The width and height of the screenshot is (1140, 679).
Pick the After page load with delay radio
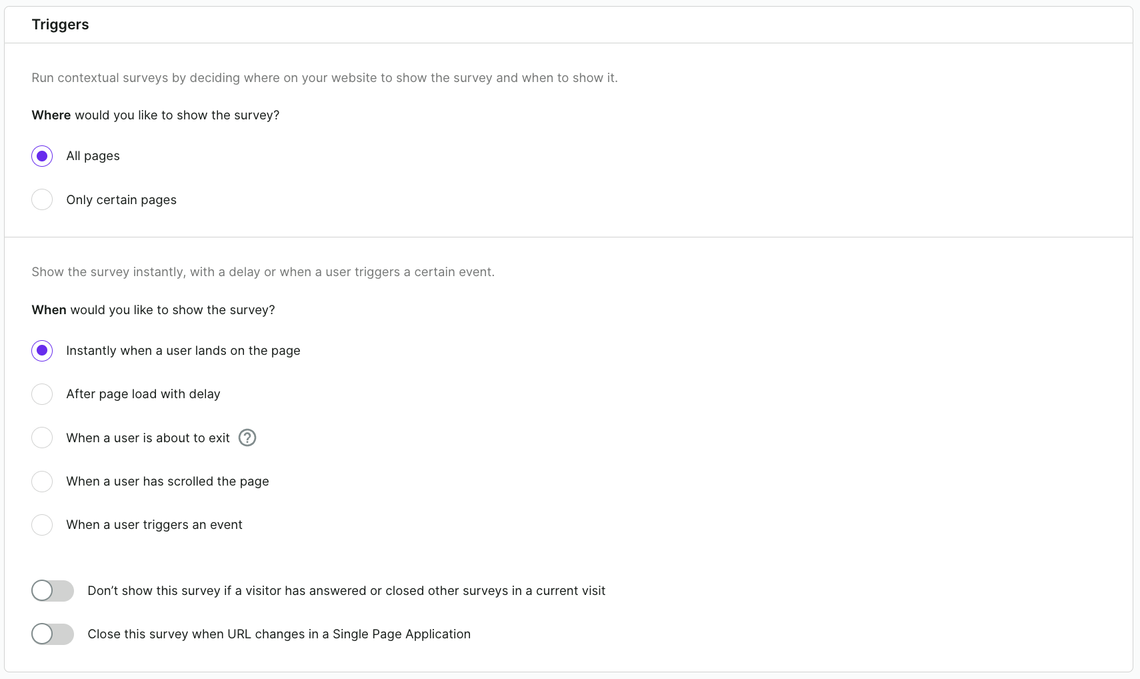tap(42, 394)
